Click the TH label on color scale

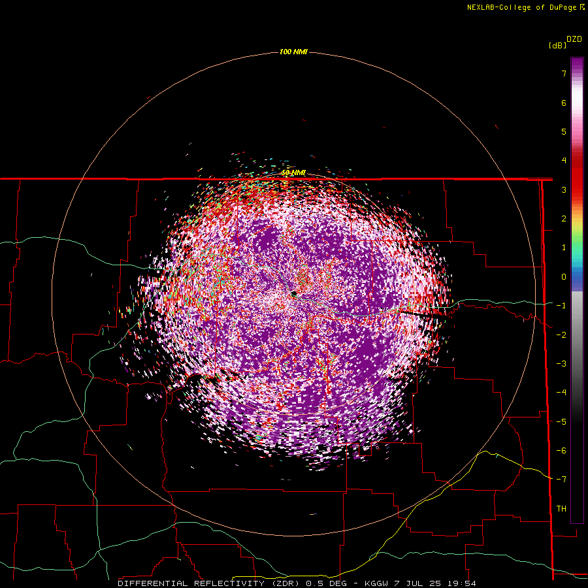(561, 509)
